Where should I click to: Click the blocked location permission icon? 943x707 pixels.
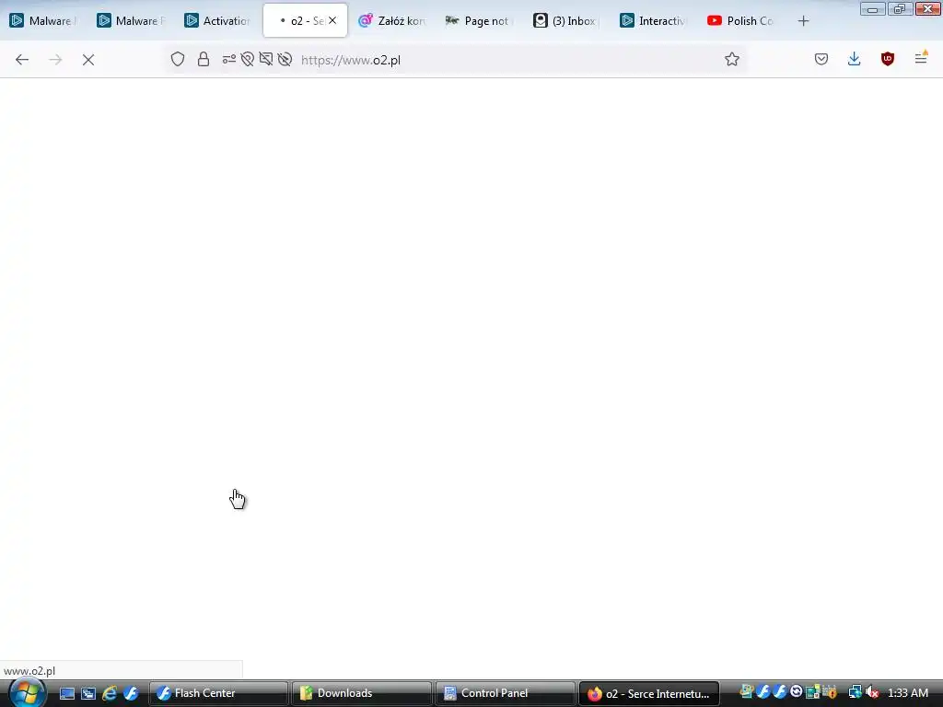247,59
